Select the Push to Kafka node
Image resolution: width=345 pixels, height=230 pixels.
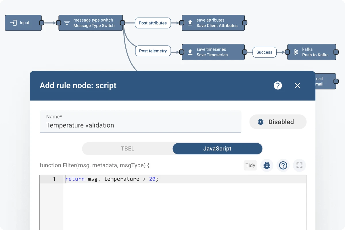[312, 52]
